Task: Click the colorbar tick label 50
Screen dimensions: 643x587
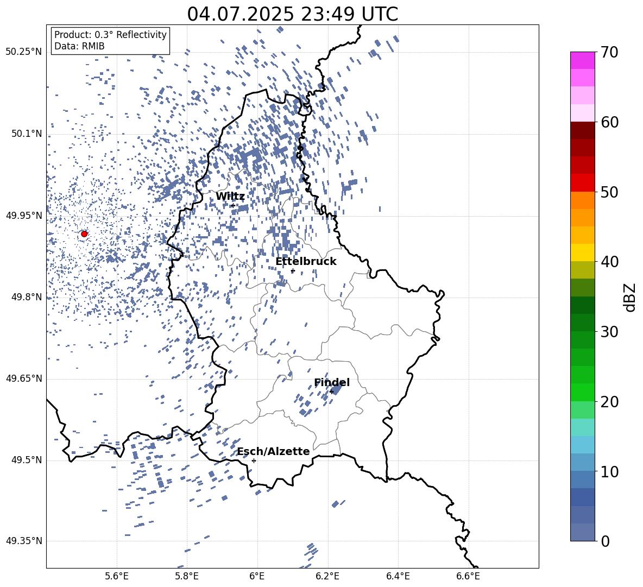Action: [x=610, y=192]
